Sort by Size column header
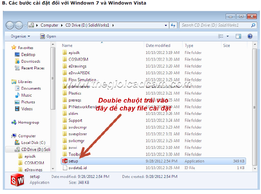261x194 pixels. click(x=226, y=46)
